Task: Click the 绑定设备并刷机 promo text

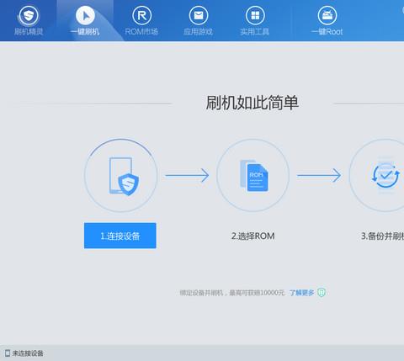Action: coord(201,293)
